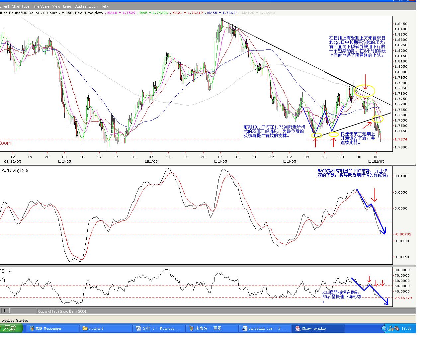
Task: Click the 1.7374 current price label
Action: click(401, 139)
